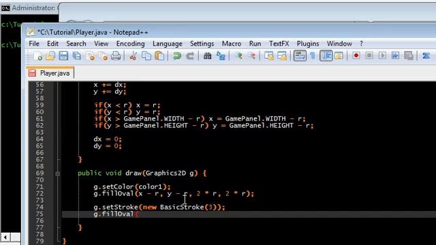
Task: Open the Window menu
Action: 339,44
